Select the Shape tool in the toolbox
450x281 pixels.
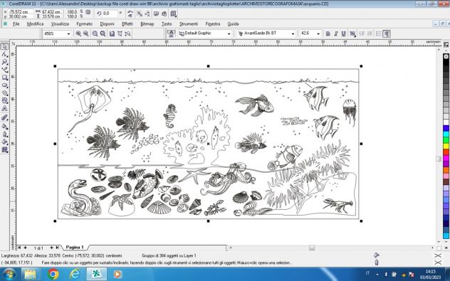pos(4,55)
